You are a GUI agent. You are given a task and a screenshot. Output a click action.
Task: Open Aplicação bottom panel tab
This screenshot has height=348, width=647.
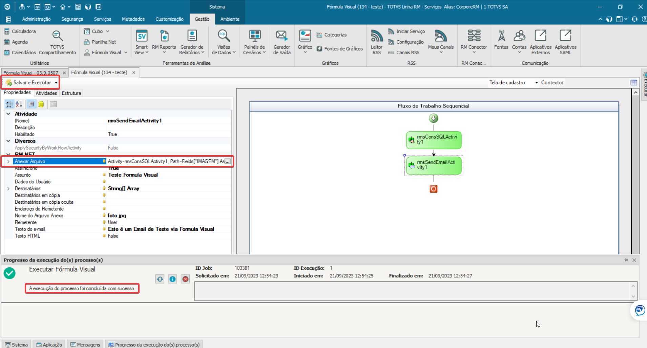pos(49,344)
